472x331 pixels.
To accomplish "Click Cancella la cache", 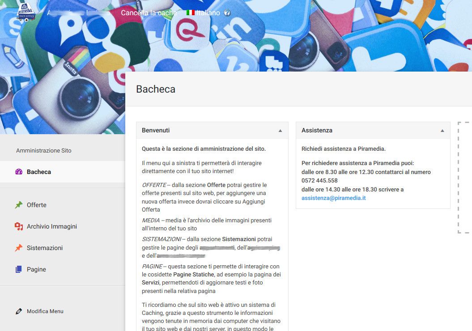I will coord(149,13).
